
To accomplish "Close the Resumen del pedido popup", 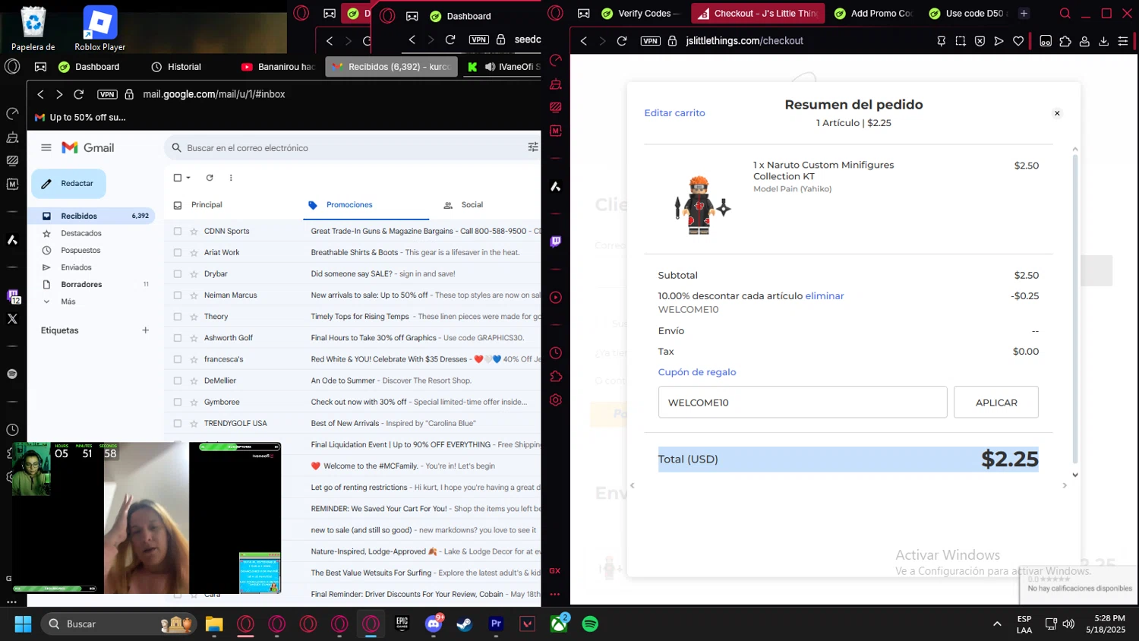I will [x=1057, y=113].
